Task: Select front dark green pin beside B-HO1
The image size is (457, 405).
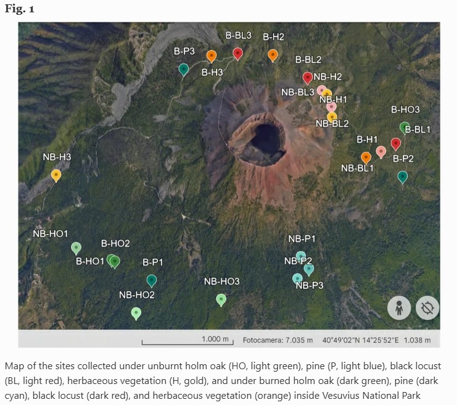Action: [115, 262]
